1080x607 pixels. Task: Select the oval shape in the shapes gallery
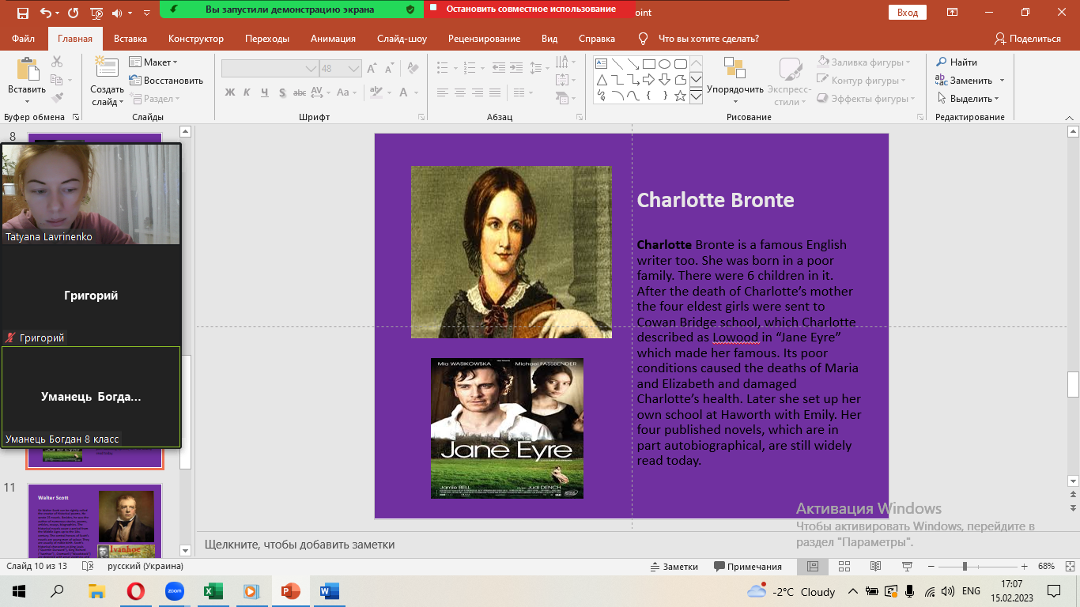(664, 64)
